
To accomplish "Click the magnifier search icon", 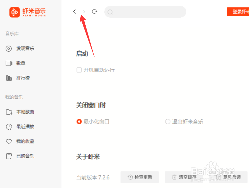I will tap(110, 12).
